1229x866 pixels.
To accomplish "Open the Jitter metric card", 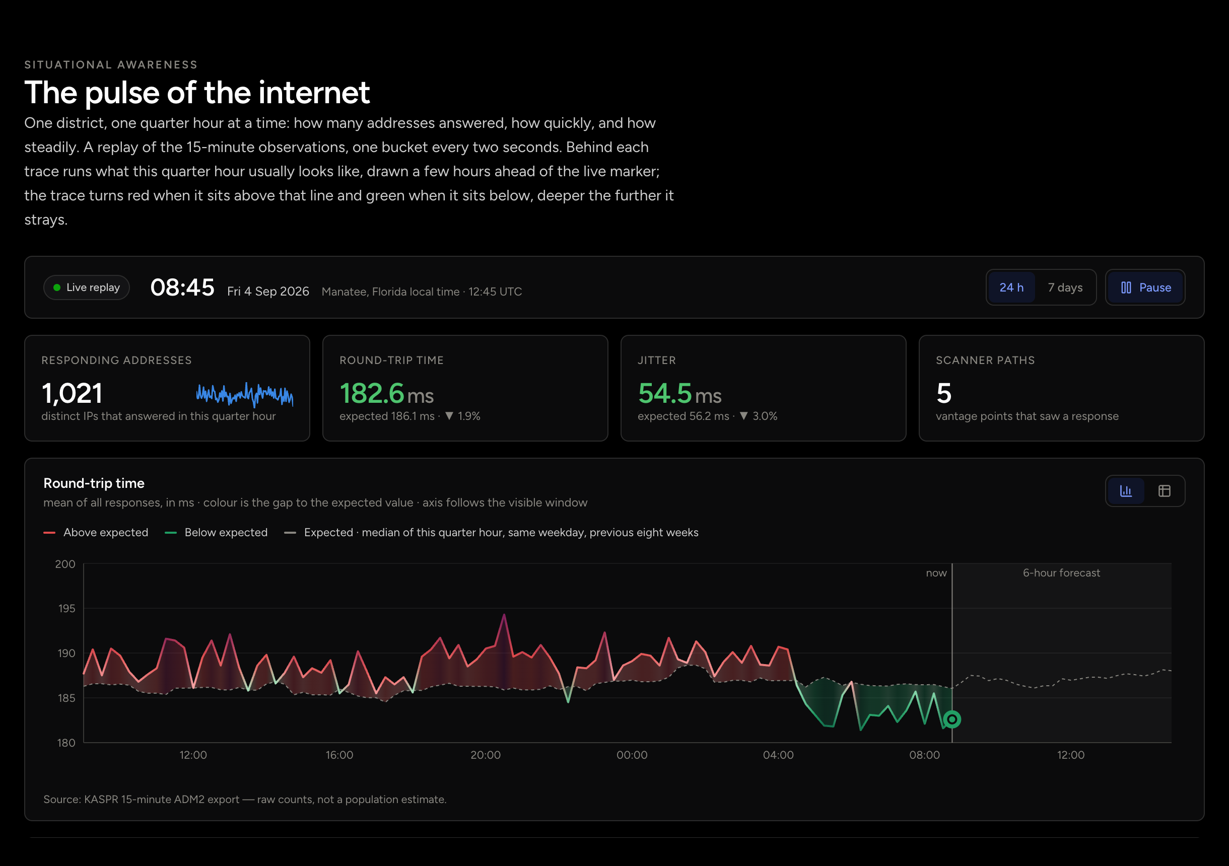I will [763, 388].
